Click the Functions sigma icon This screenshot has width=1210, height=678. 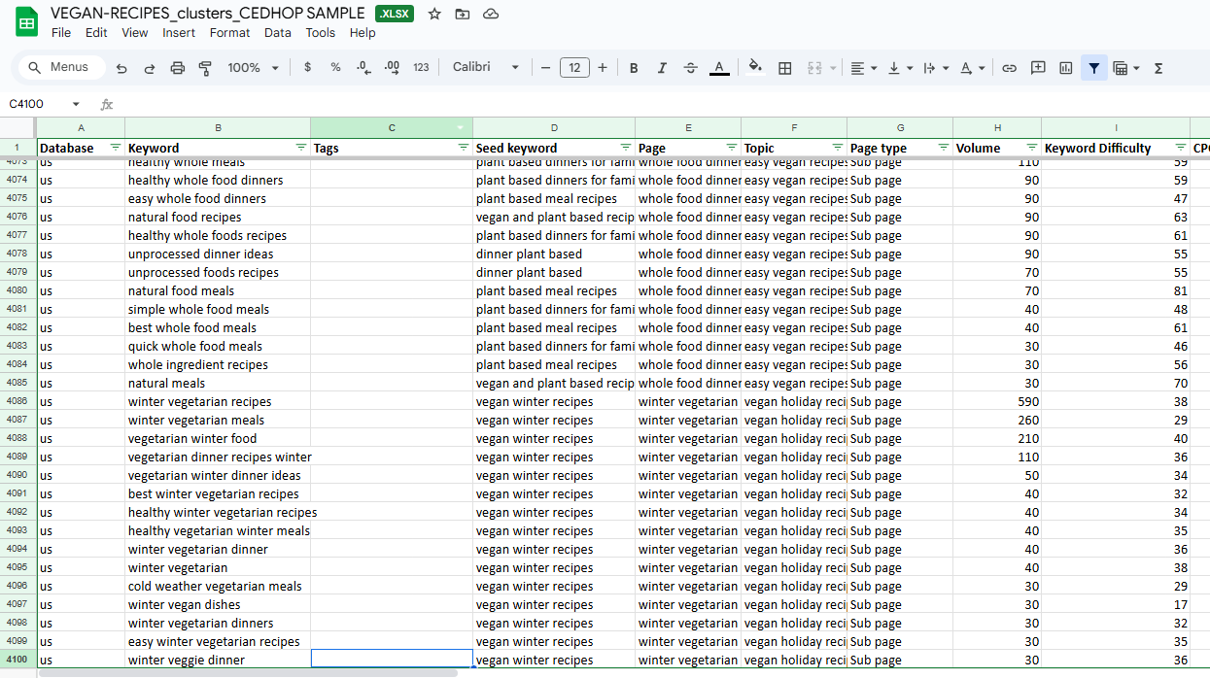[1158, 68]
